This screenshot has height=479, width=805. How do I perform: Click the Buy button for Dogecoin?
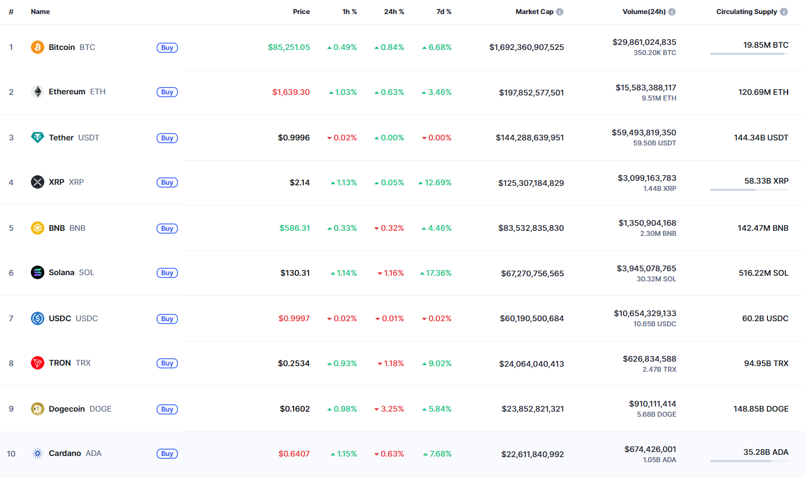click(167, 409)
